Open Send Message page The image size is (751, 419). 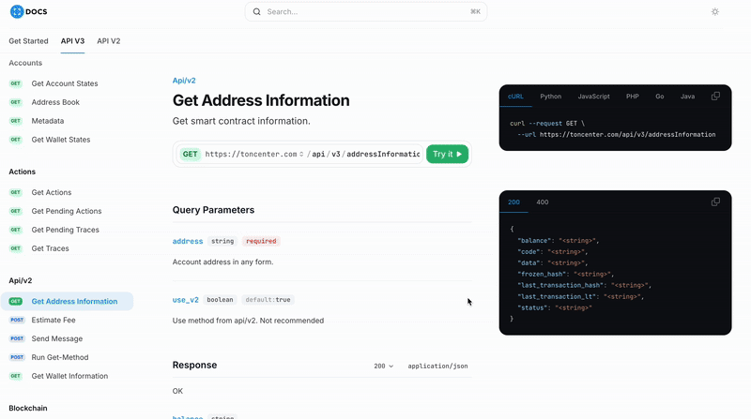(57, 338)
